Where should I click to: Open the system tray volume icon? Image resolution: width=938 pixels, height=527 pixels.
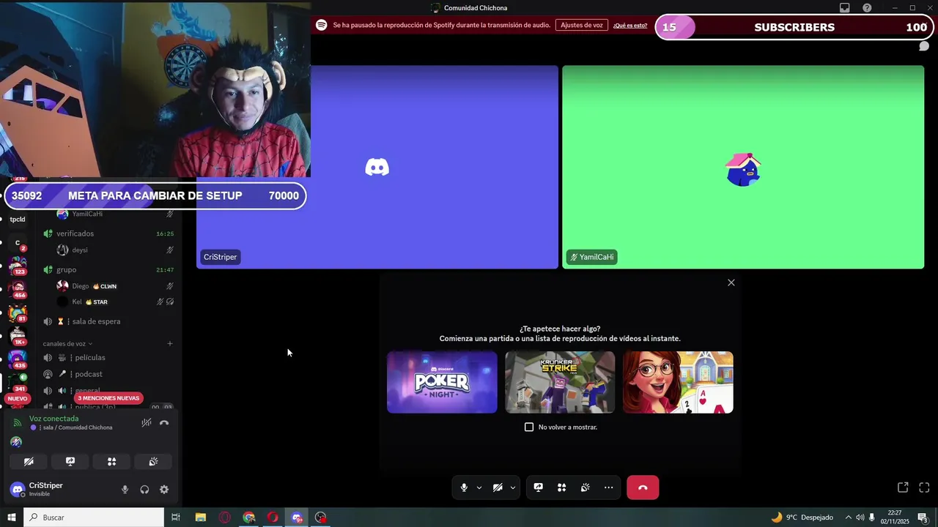click(860, 517)
